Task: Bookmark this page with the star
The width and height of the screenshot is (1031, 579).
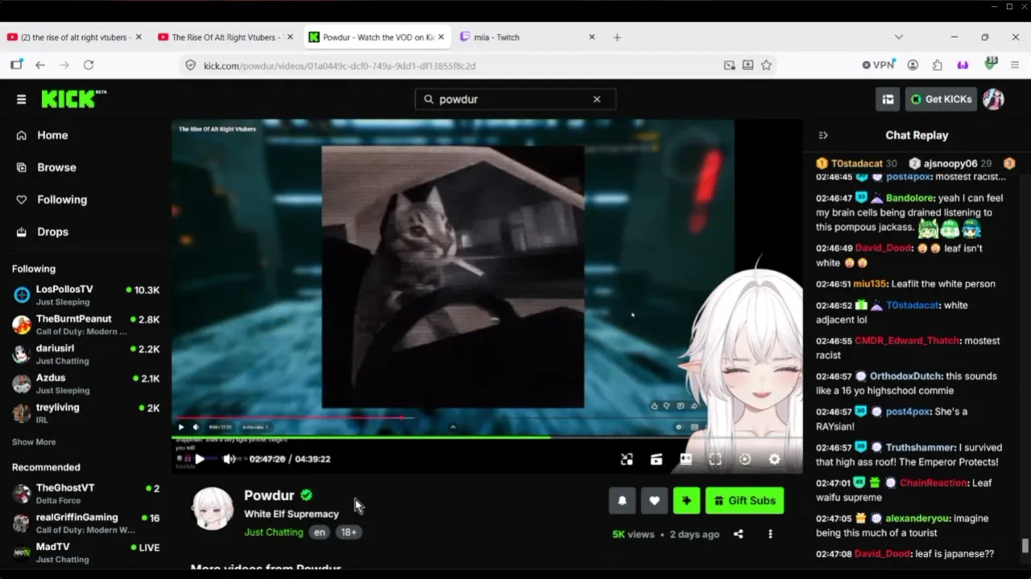Action: coord(767,65)
